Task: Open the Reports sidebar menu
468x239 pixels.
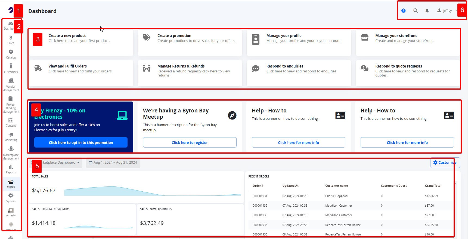Action: click(11, 169)
